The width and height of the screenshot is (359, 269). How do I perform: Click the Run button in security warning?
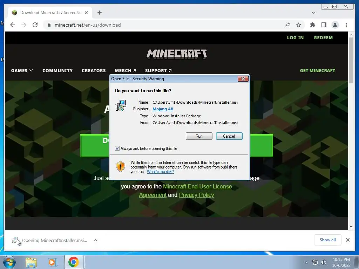pos(199,136)
